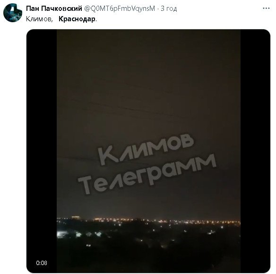
Task: Click the Телеграмм watermark word on video
Action: point(147,174)
